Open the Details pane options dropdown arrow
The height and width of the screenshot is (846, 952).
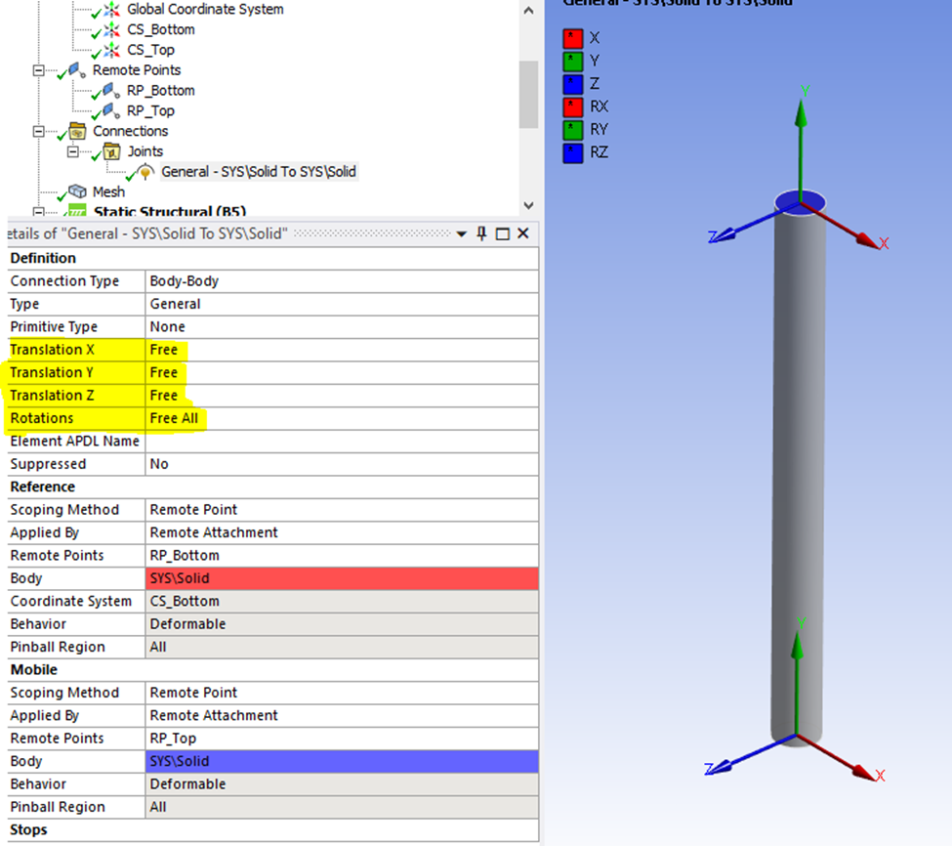click(461, 233)
